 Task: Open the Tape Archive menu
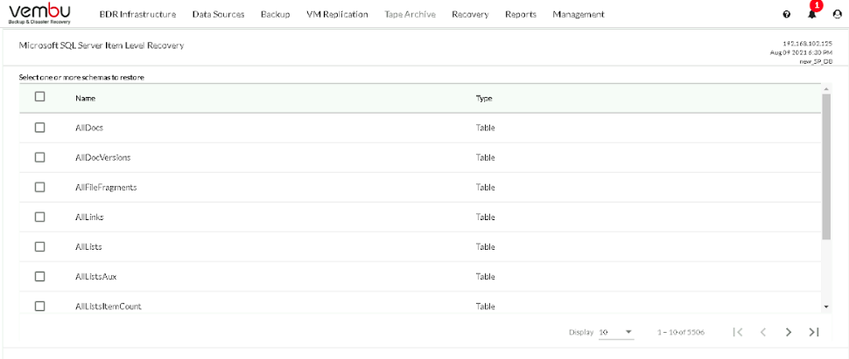(410, 15)
